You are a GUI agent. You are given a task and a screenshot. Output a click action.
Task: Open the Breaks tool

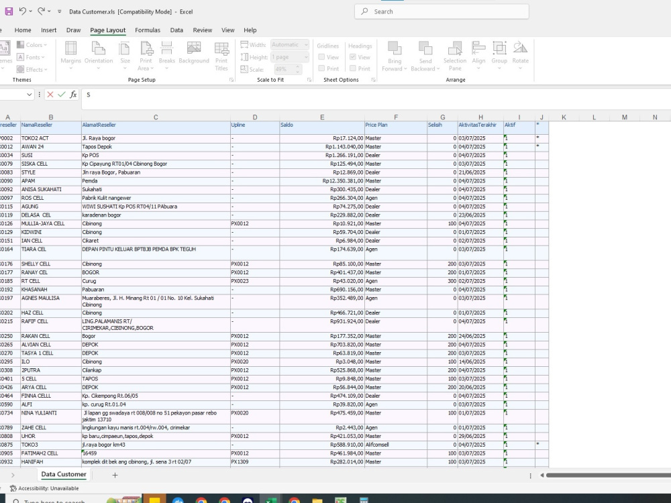166,56
